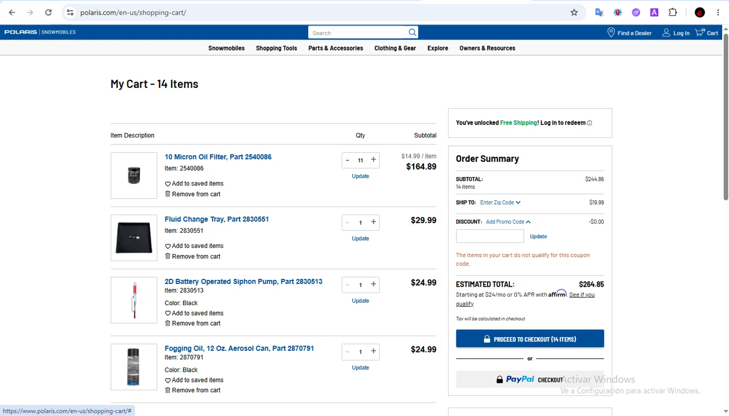Remove Fogging Oil from cart

(x=193, y=390)
